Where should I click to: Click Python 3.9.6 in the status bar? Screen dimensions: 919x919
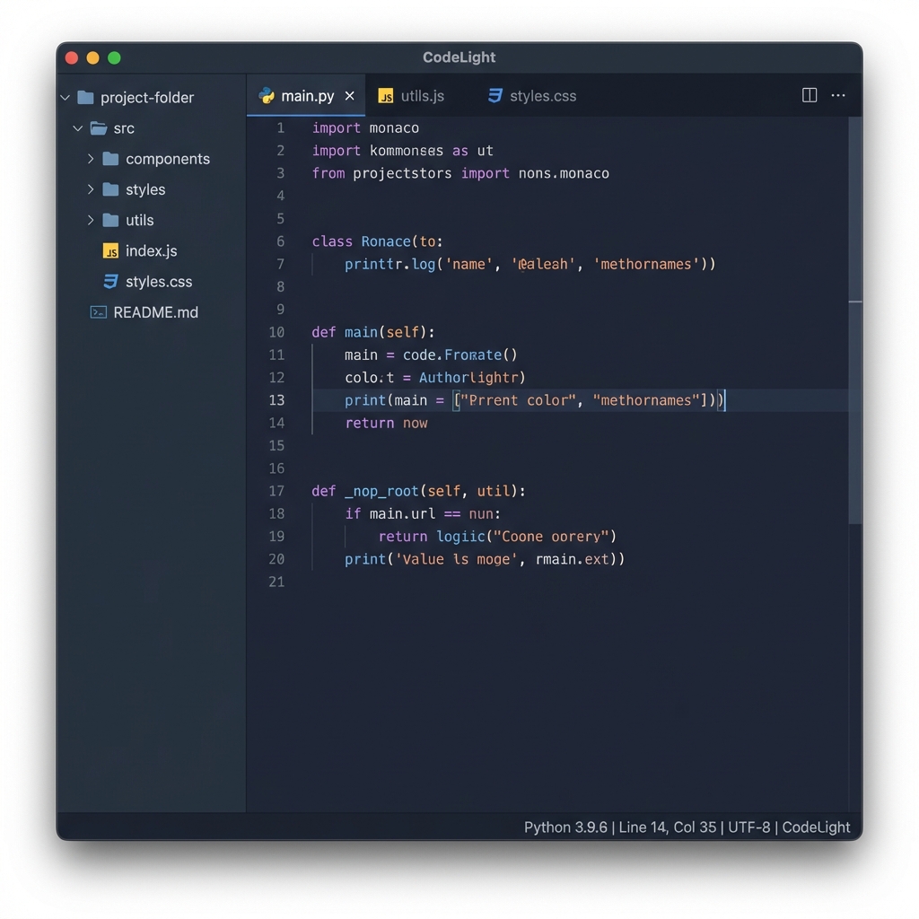(566, 827)
